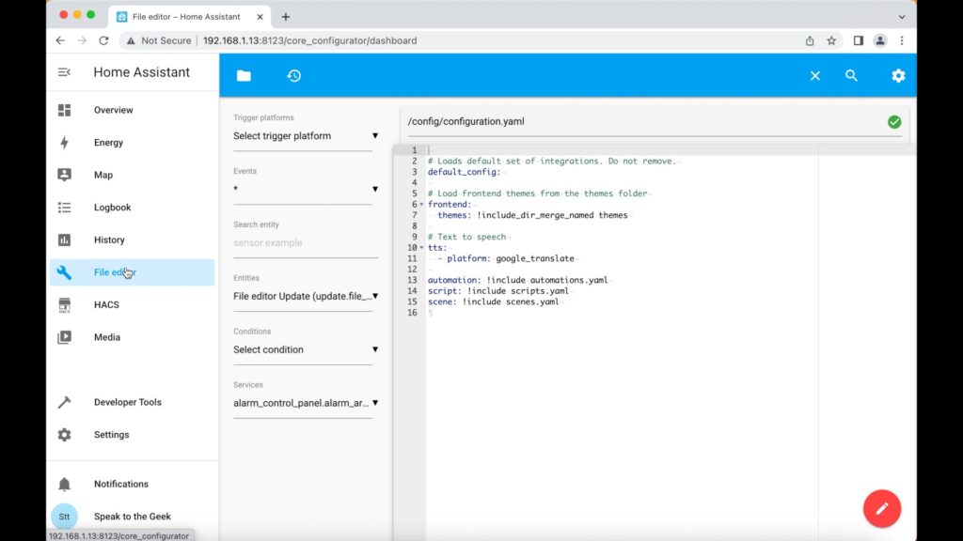The height and width of the screenshot is (541, 963).
Task: Click the Developer Tools hammer icon
Action: 65,402
